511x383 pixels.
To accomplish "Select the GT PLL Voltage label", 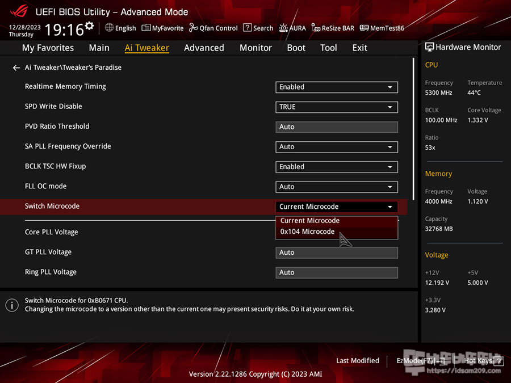I will tap(48, 252).
